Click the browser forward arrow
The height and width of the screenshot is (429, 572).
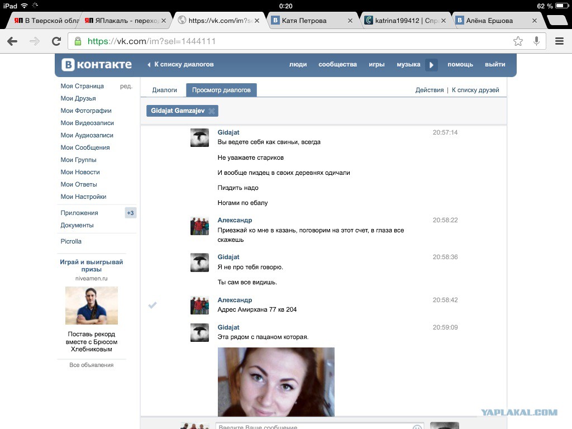pos(35,41)
